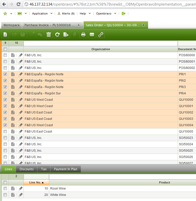Viewport: 196px width, 201px height.
Task: Click the chain link toolbar icon
Action: pyautogui.click(x=101, y=35)
